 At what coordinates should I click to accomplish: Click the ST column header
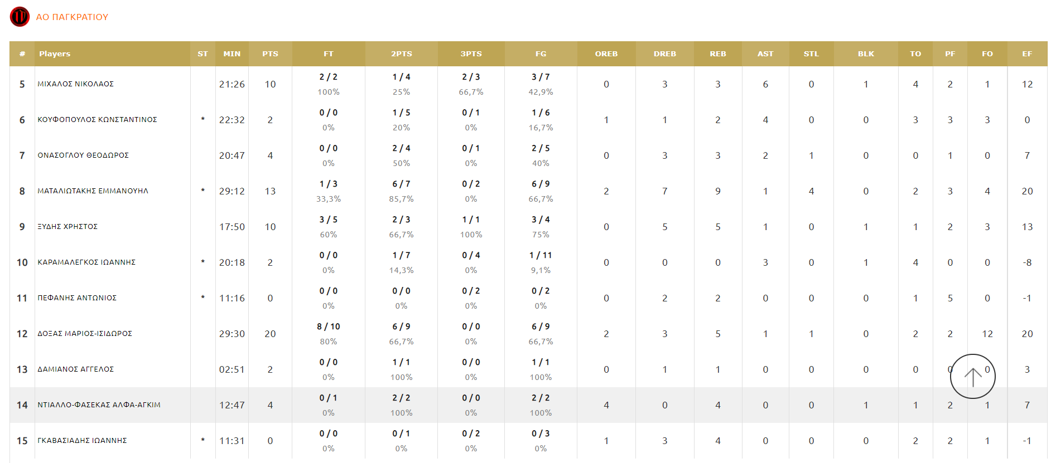pos(203,54)
